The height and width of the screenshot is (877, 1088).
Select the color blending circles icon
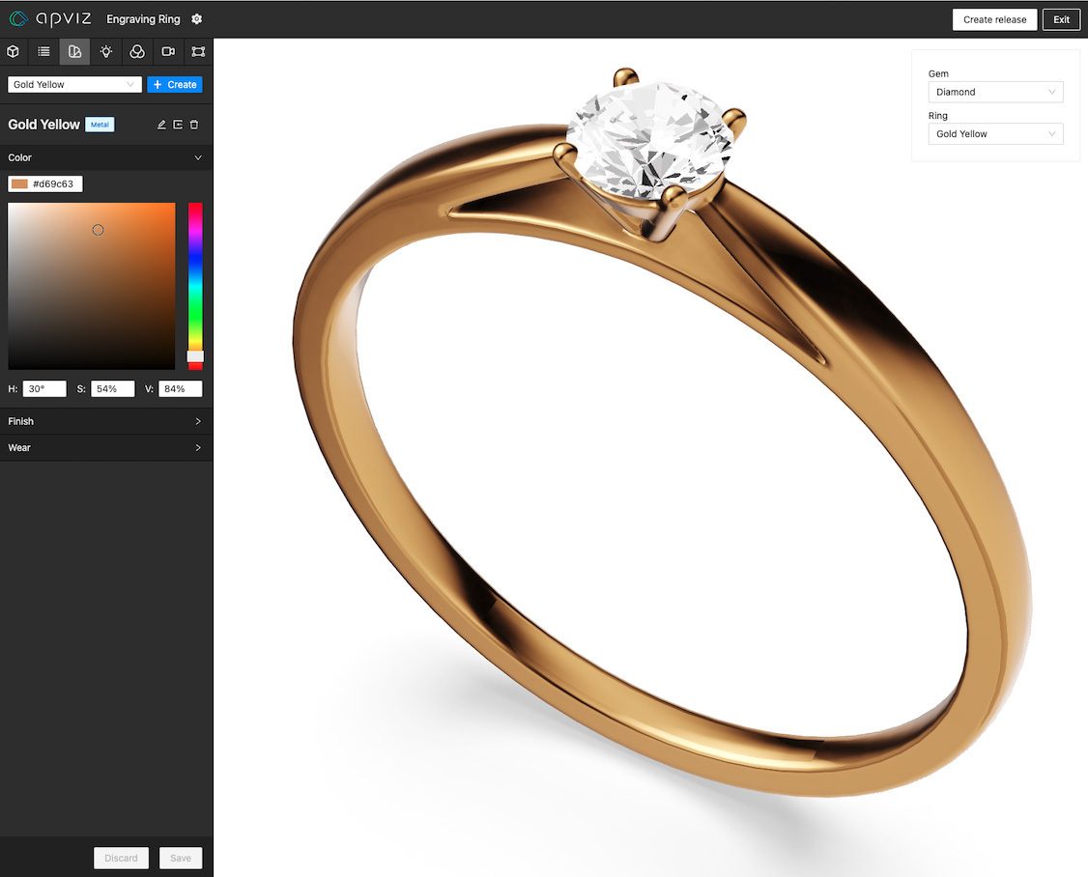click(136, 51)
